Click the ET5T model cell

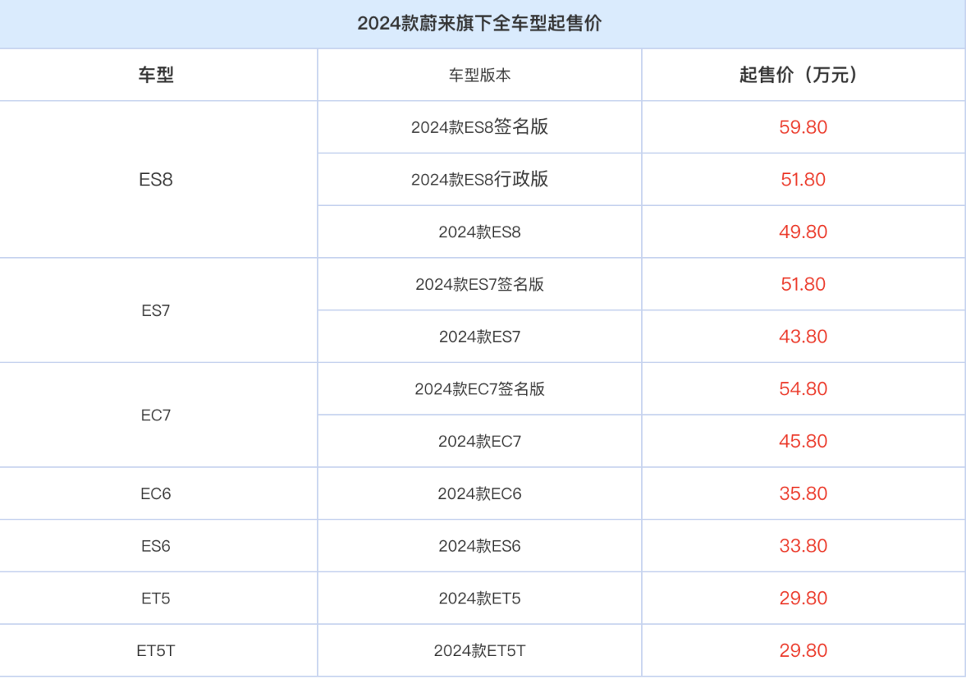(x=158, y=650)
